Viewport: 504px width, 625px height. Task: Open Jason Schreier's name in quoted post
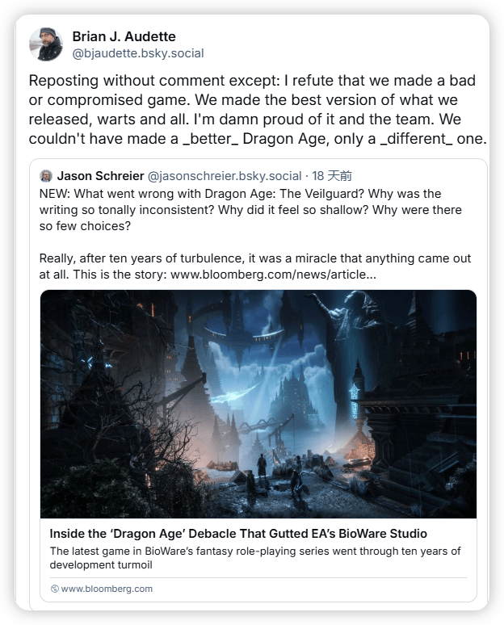tap(100, 176)
